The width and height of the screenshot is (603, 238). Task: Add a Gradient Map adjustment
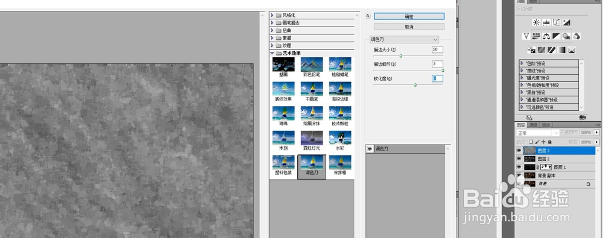pos(561,50)
